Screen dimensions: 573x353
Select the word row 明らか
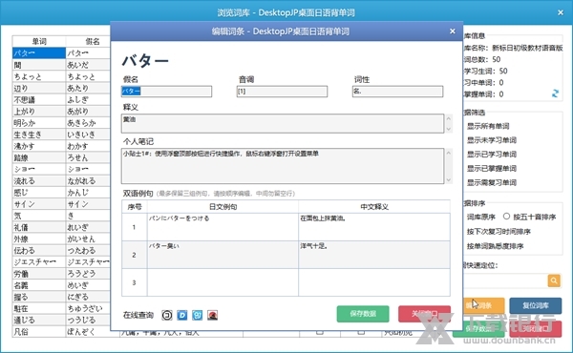[39, 123]
